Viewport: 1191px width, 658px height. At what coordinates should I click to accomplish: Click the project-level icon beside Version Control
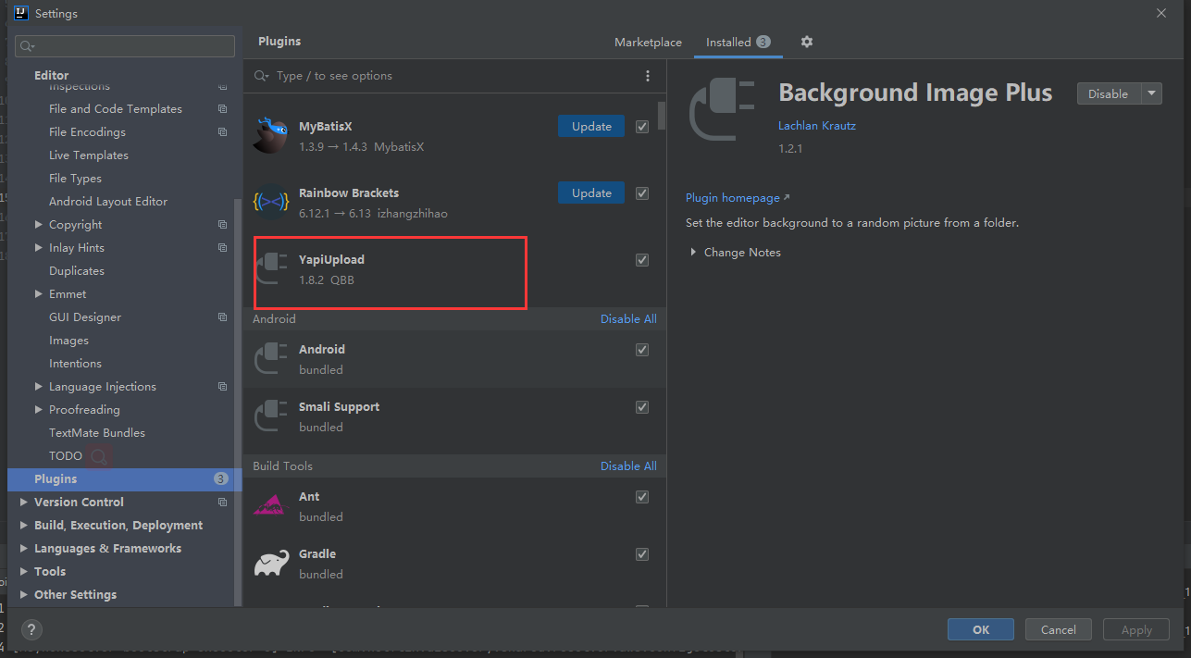click(x=222, y=503)
